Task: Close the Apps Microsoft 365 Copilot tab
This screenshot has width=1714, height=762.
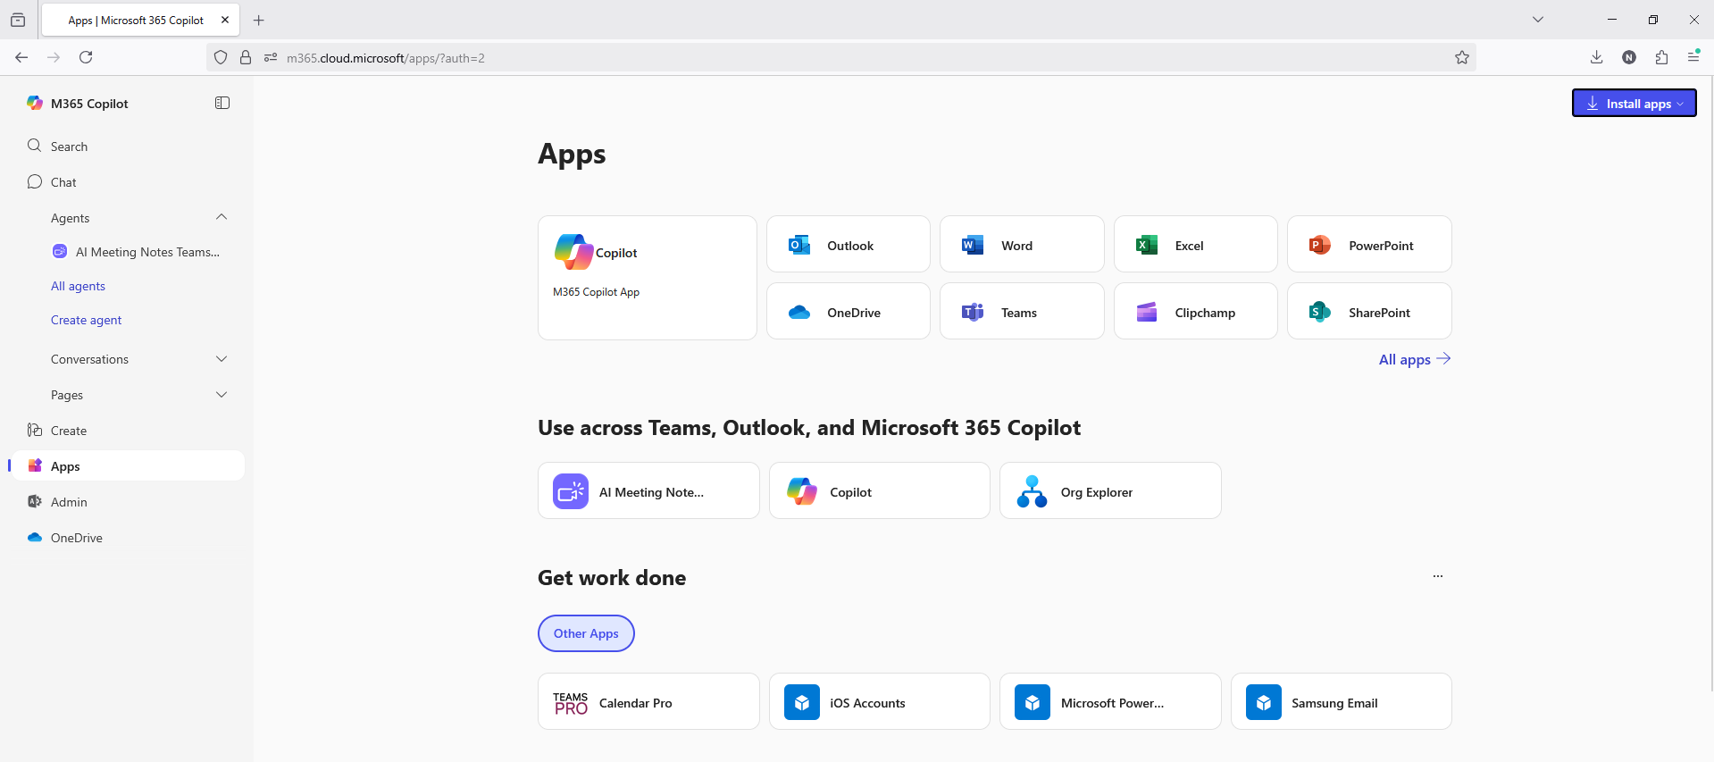Action: click(225, 20)
